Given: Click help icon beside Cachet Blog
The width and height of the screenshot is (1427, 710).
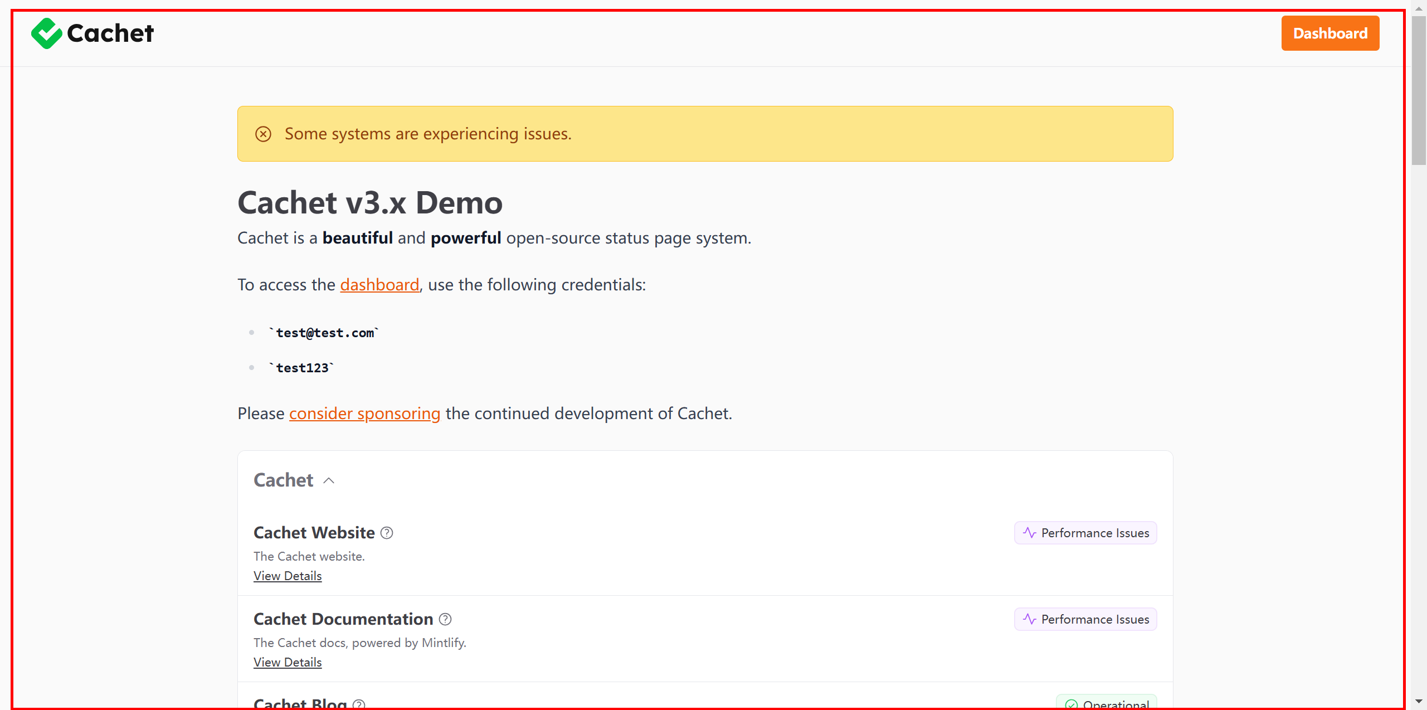Looking at the screenshot, I should pyautogui.click(x=359, y=704).
